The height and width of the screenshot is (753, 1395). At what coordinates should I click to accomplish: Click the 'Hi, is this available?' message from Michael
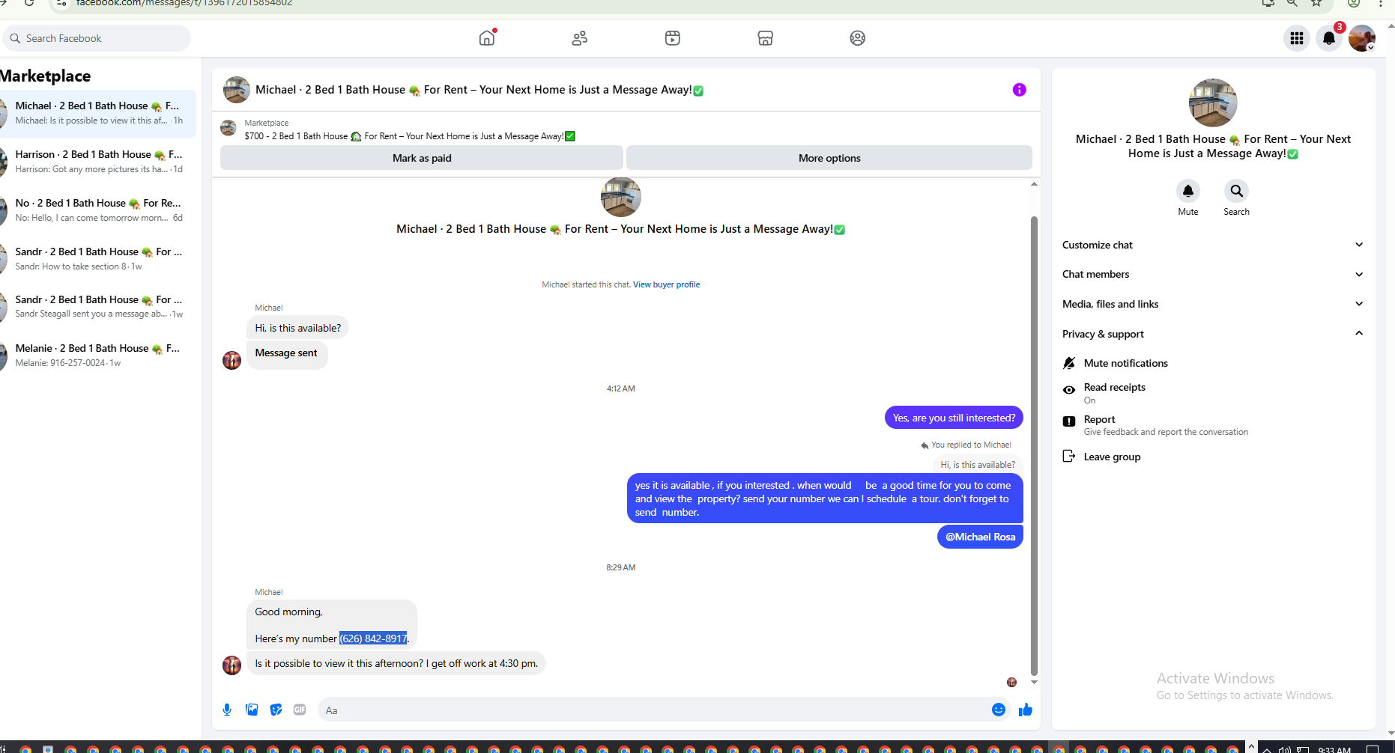(297, 328)
